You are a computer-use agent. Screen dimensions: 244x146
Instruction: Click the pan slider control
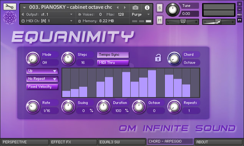(182, 22)
